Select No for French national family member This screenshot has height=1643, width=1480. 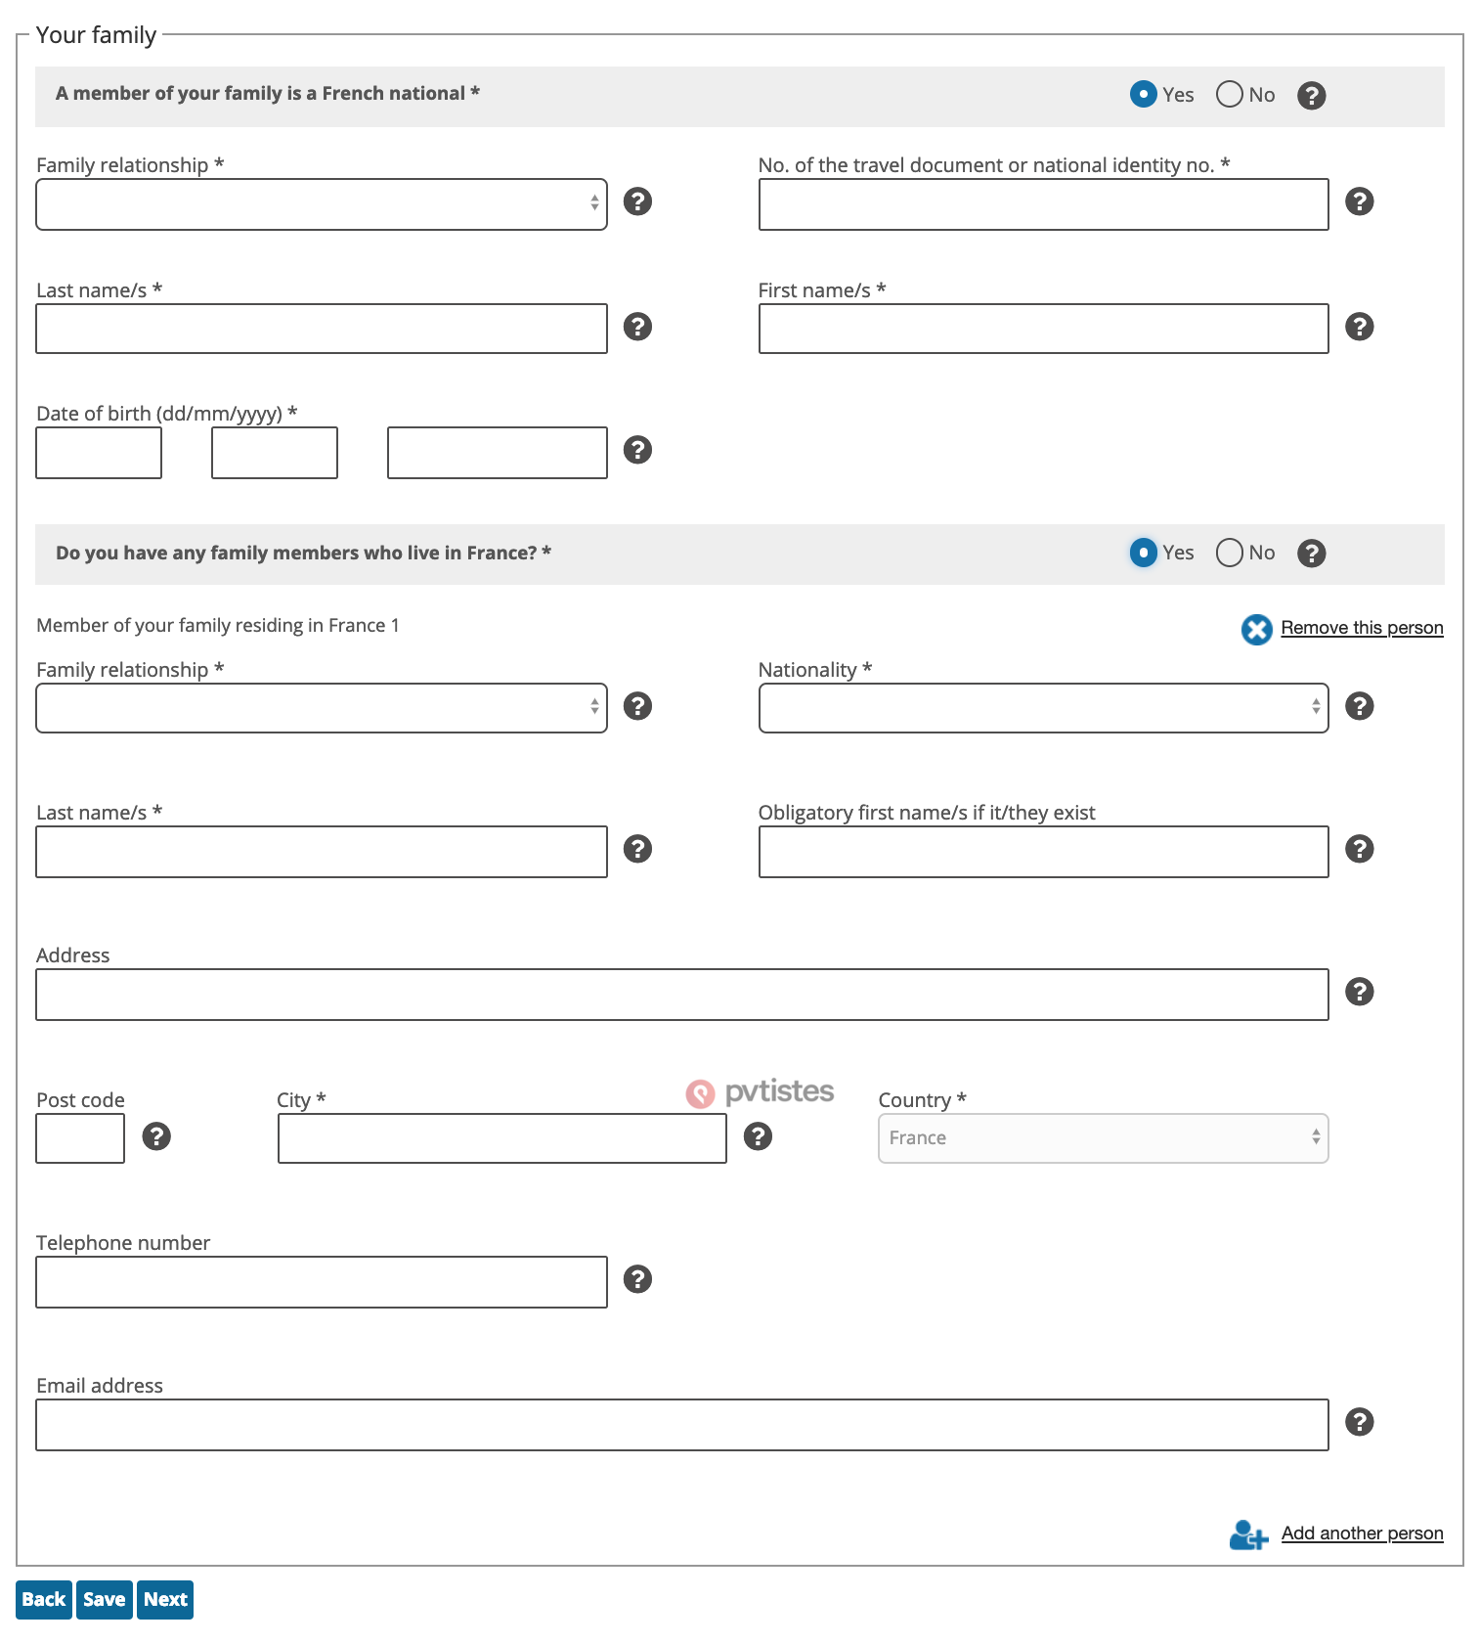[x=1230, y=95]
